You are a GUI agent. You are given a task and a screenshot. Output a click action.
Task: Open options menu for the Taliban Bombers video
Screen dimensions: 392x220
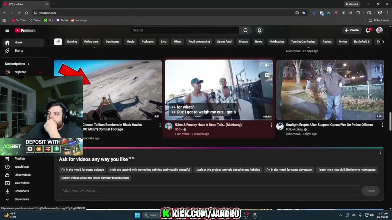[160, 125]
